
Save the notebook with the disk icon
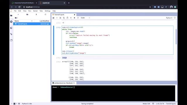coord(53,18)
